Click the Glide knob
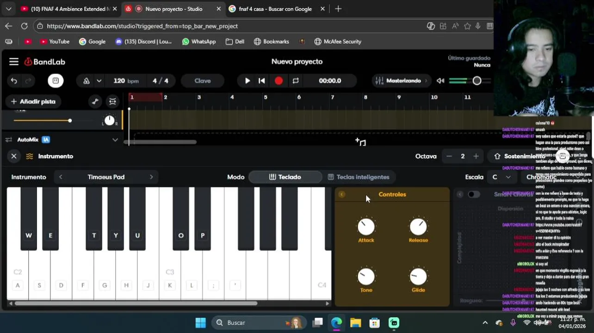594x333 pixels. (x=418, y=277)
